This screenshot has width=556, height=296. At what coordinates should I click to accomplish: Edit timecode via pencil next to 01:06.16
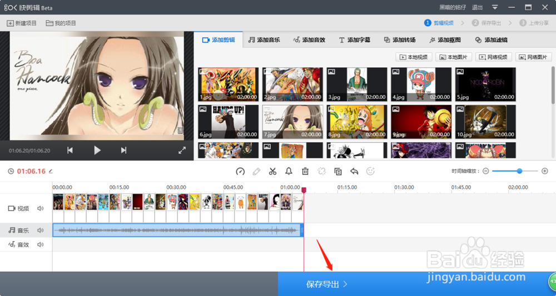tap(51, 172)
